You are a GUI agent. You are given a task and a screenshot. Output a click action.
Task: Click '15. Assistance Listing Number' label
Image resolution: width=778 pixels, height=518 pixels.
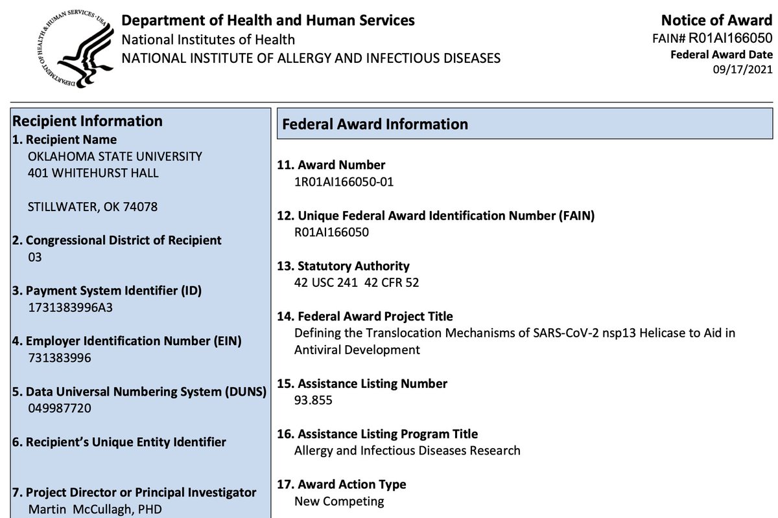[363, 384]
